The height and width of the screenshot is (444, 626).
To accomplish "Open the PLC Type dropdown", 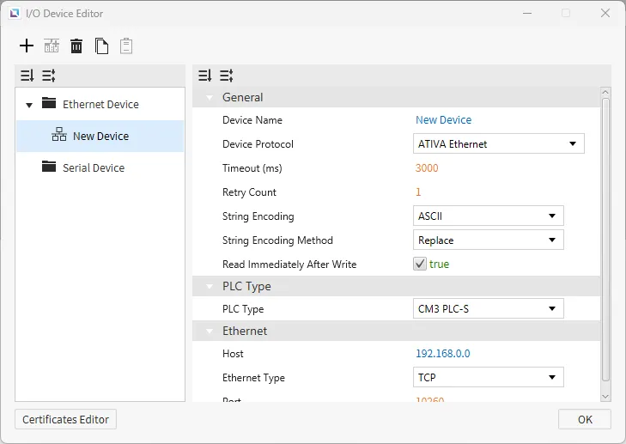I will [488, 309].
